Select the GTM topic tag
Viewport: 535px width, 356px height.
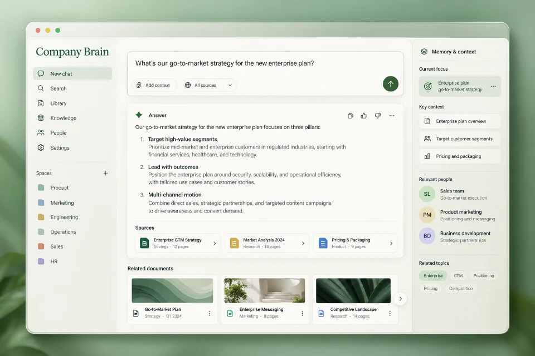[458, 275]
